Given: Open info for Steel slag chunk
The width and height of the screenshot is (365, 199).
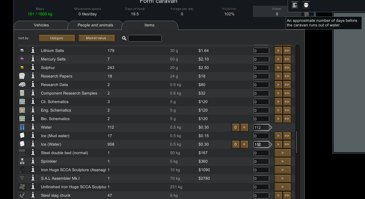Looking at the screenshot, I should pos(33,195).
